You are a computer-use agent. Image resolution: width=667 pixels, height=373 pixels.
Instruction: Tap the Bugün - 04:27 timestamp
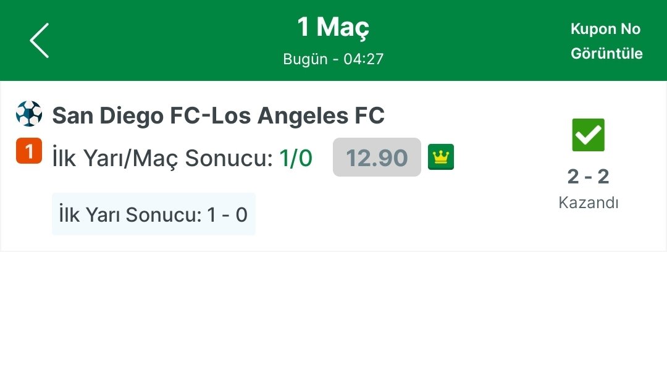[x=333, y=59]
